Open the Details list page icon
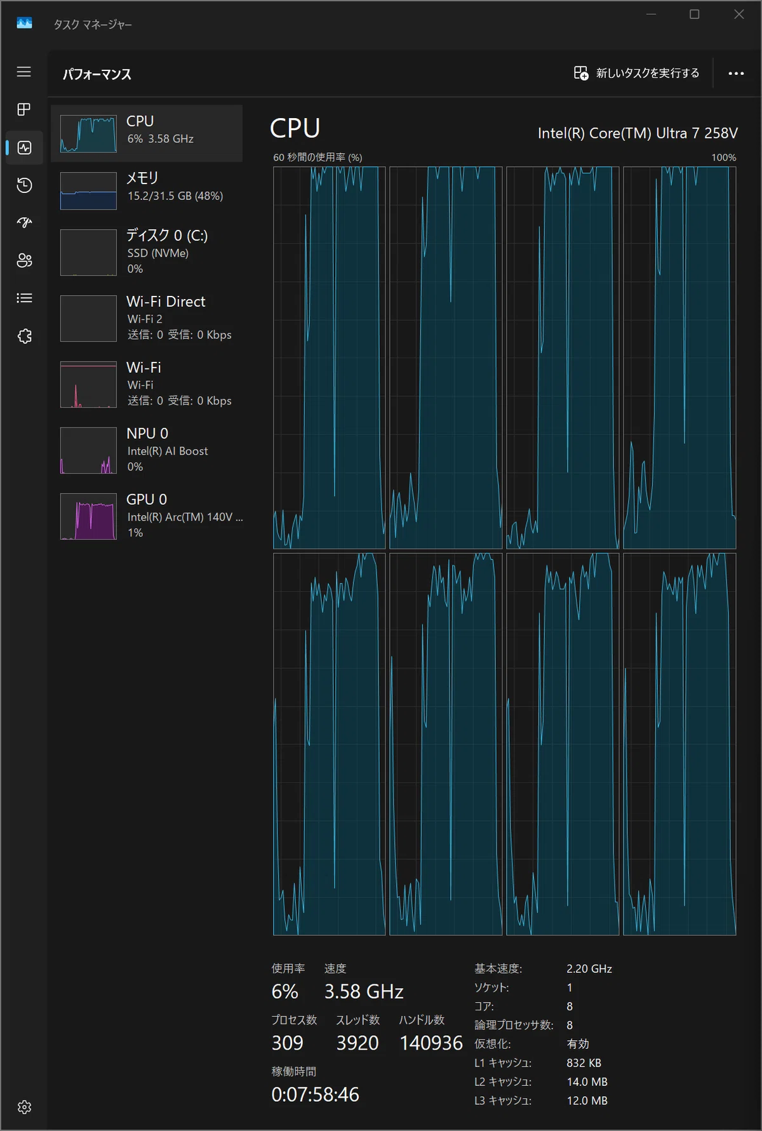This screenshot has height=1131, width=762. click(x=24, y=298)
